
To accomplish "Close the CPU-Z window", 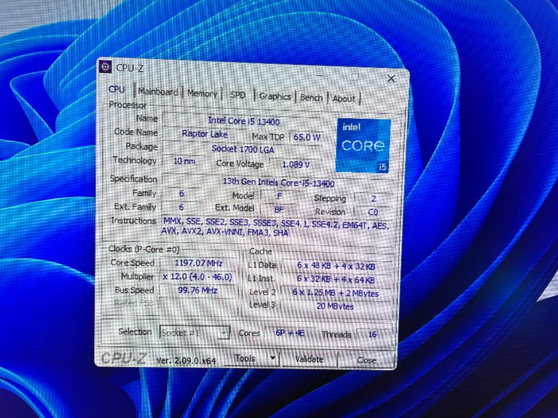I will pyautogui.click(x=391, y=78).
